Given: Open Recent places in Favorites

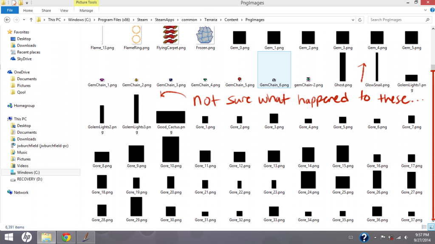Looking at the screenshot, I should tap(25, 52).
